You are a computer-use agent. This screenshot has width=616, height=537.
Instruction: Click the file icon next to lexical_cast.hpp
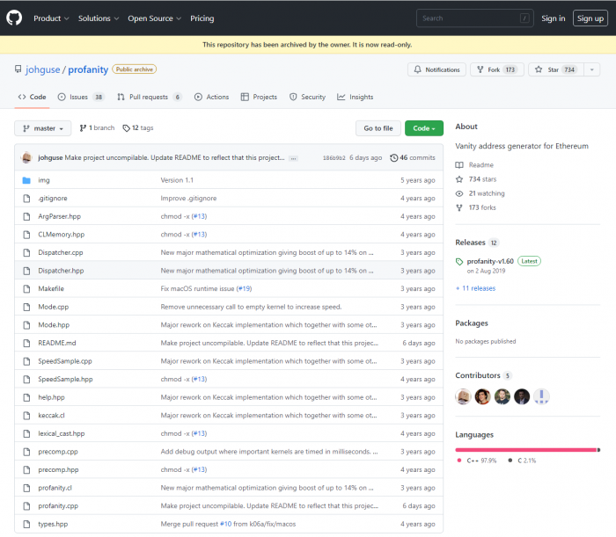26,433
